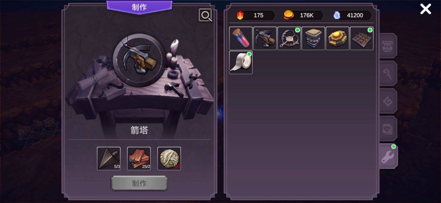Choose the bear trap recipe
The width and height of the screenshot is (441, 203).
point(289,38)
